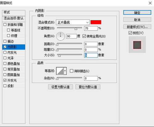Click the red shadow color swatch
Screen dimensions: 154x127
96,22
